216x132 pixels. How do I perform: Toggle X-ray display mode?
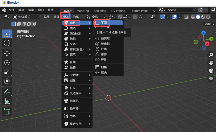[186, 17]
